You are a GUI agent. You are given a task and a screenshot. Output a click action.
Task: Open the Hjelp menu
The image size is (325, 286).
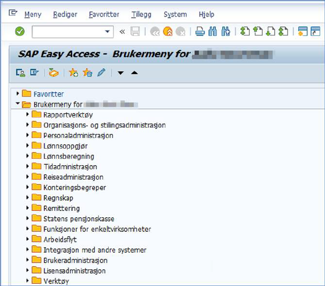[x=207, y=14]
